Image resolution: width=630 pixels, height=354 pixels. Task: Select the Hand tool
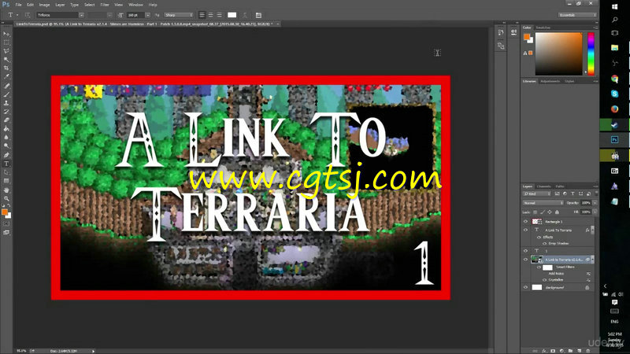click(x=6, y=190)
